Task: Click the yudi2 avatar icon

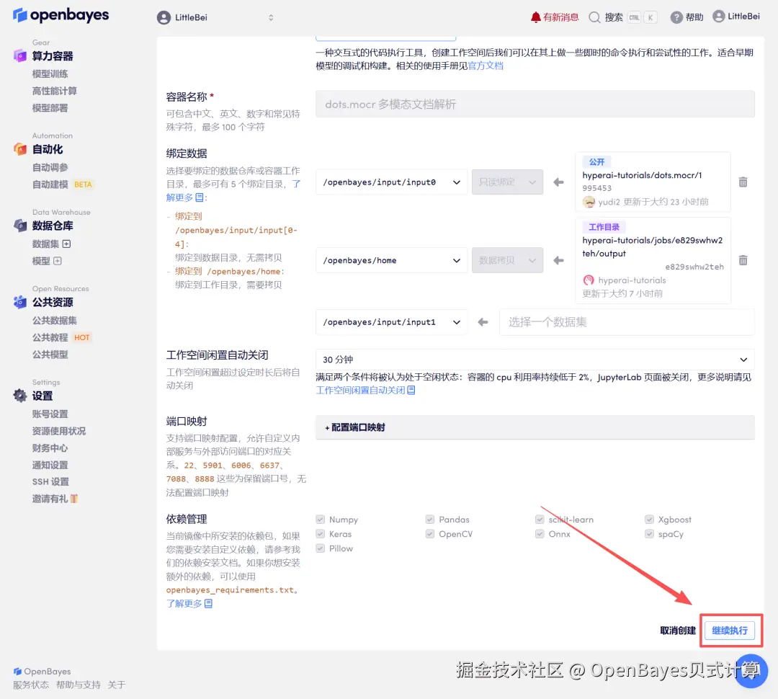Action: point(589,202)
